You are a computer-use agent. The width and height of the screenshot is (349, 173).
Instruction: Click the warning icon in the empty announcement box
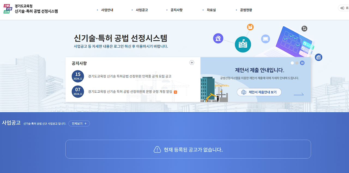158,149
